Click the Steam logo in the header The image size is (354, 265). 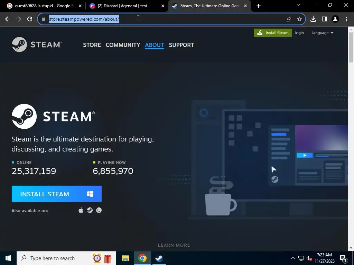(37, 45)
